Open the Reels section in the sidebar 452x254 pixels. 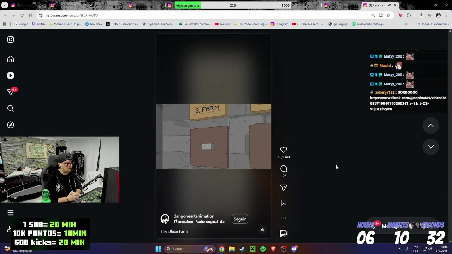pos(11,75)
